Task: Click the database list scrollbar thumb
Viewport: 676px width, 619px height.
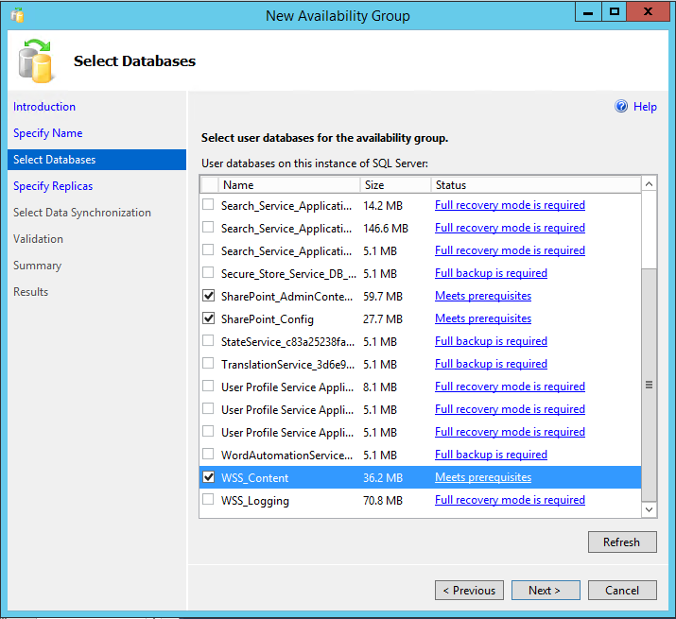Action: 649,385
